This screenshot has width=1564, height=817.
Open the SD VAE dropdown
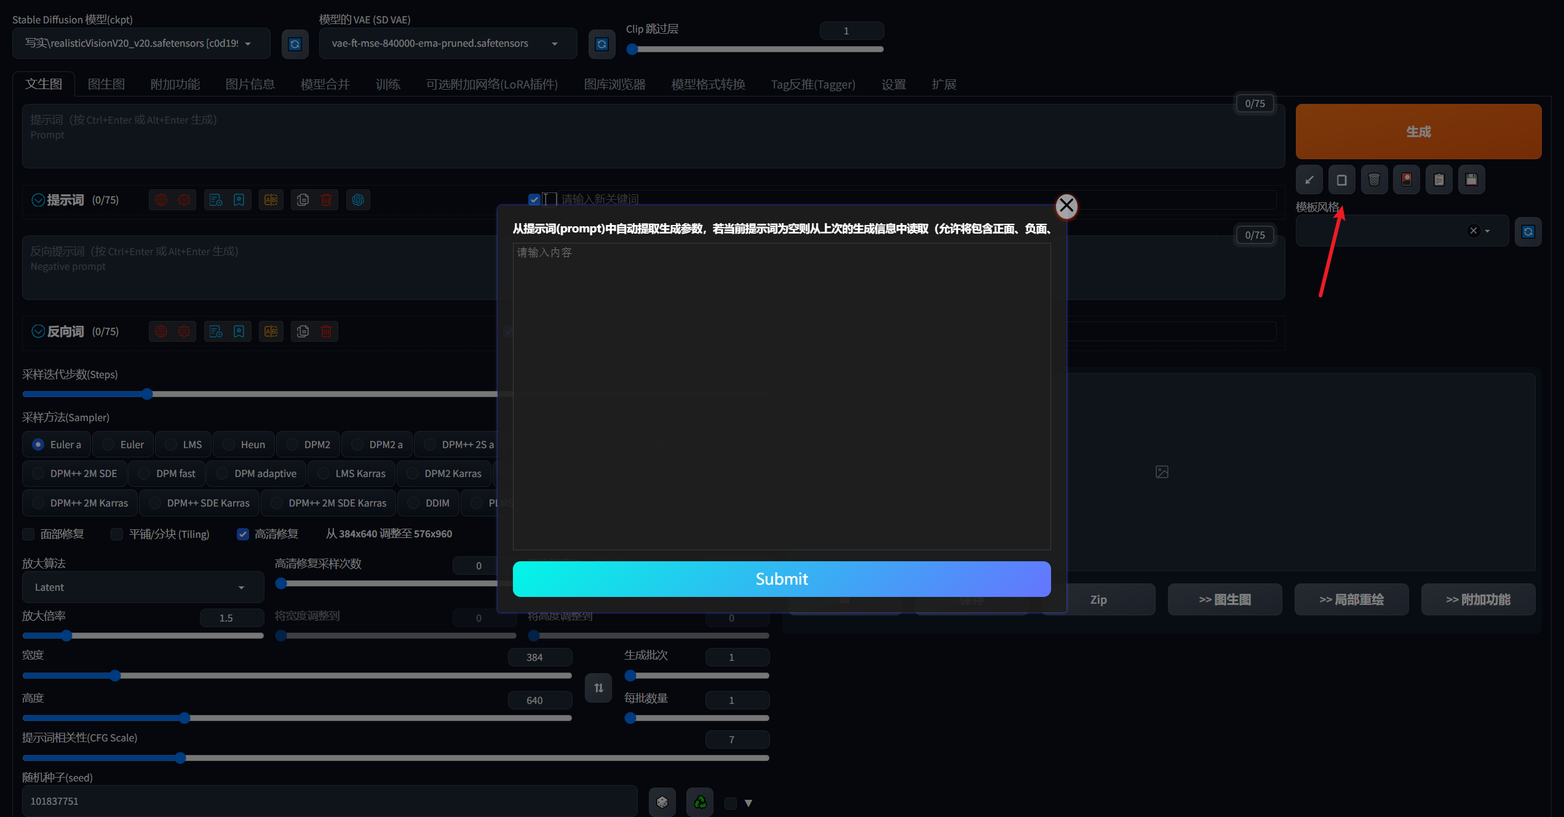coord(447,43)
